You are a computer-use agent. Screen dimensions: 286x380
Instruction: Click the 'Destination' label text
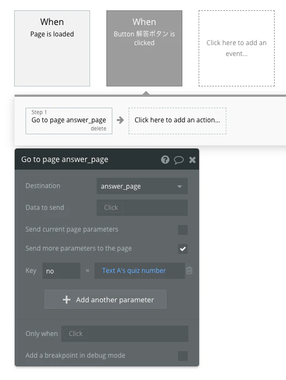point(43,185)
